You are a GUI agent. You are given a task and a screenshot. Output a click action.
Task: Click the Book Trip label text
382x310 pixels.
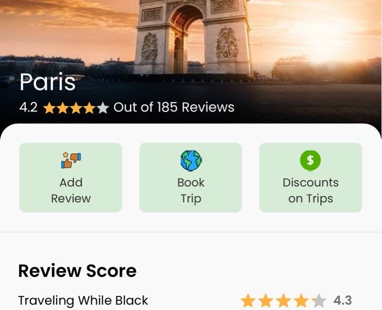pos(191,191)
